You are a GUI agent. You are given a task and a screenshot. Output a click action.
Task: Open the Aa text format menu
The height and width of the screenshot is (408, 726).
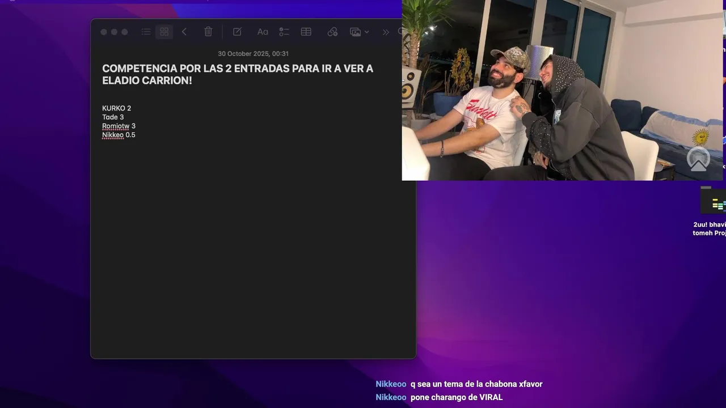pos(263,32)
